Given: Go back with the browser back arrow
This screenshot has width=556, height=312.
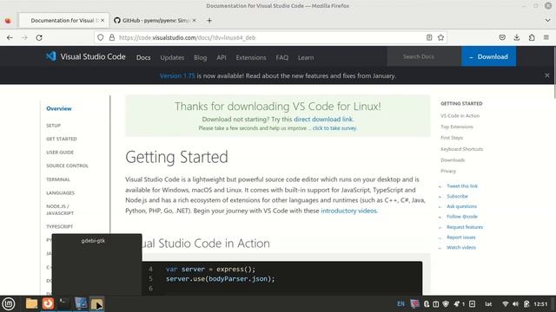Looking at the screenshot, I should coord(10,37).
